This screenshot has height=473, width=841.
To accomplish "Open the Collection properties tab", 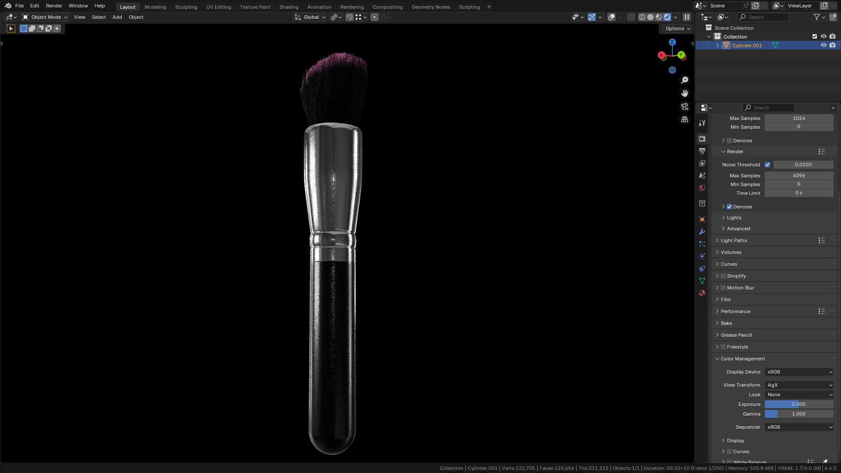I will (702, 203).
